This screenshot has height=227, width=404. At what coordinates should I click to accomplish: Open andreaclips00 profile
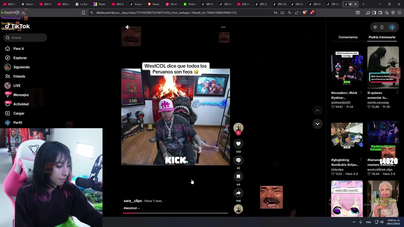(341, 102)
